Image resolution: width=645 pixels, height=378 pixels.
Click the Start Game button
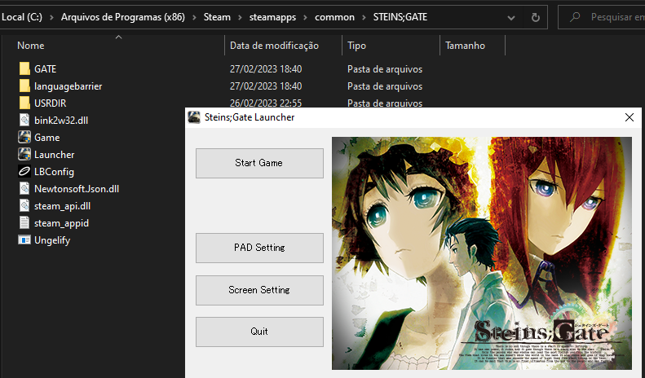point(259,163)
